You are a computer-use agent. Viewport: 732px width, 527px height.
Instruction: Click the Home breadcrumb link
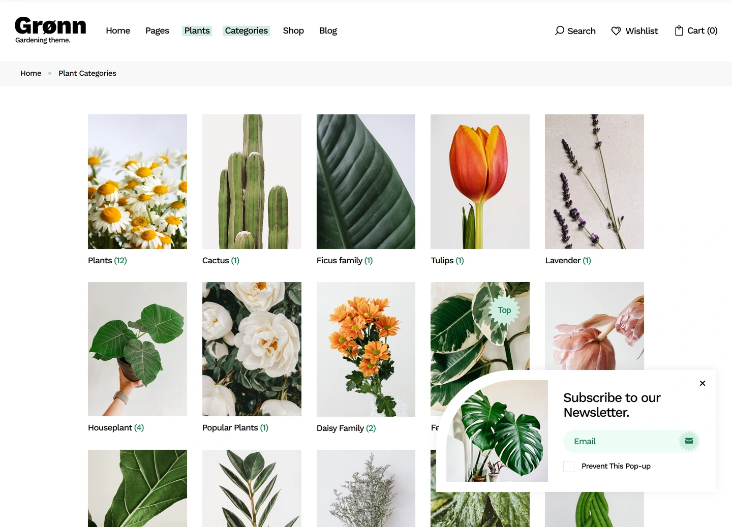[31, 73]
